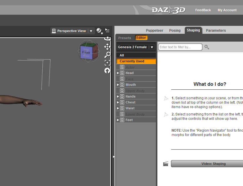The image size is (243, 186).
Task: Click the clapperboard icon beside Video: Shaping
Action: click(x=166, y=164)
